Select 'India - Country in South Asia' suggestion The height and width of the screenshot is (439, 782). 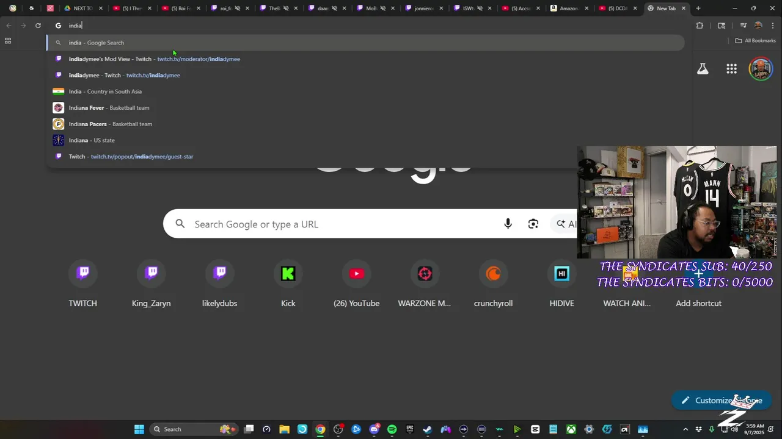pyautogui.click(x=365, y=91)
